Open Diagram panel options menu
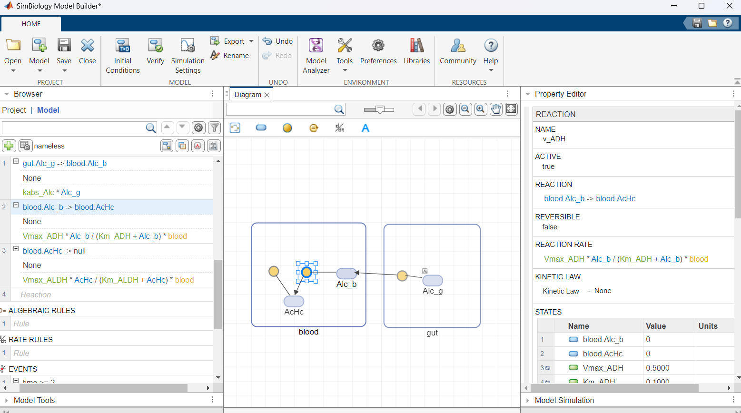The height and width of the screenshot is (413, 741). pos(507,94)
